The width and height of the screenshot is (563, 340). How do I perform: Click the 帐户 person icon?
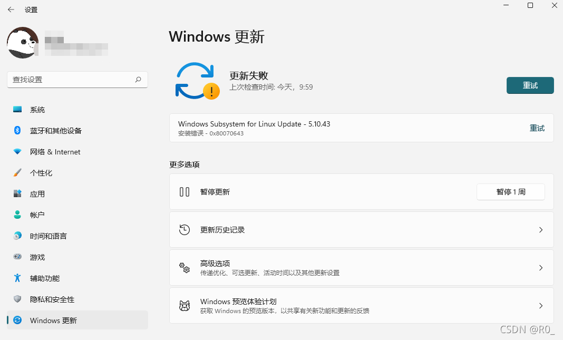(17, 215)
